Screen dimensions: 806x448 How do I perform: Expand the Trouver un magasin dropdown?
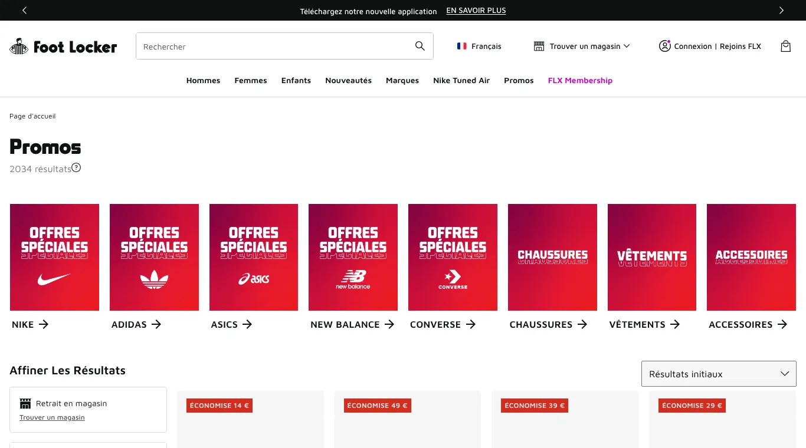click(x=582, y=46)
